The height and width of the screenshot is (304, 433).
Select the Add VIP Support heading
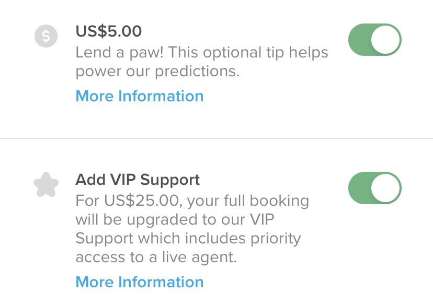tap(138, 180)
